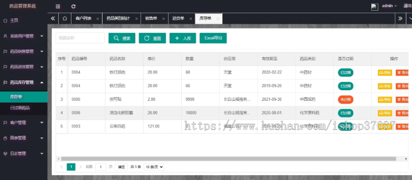This screenshot has width=412, height=180.
Task: Close the 库存单 tab
Action: [x=217, y=19]
